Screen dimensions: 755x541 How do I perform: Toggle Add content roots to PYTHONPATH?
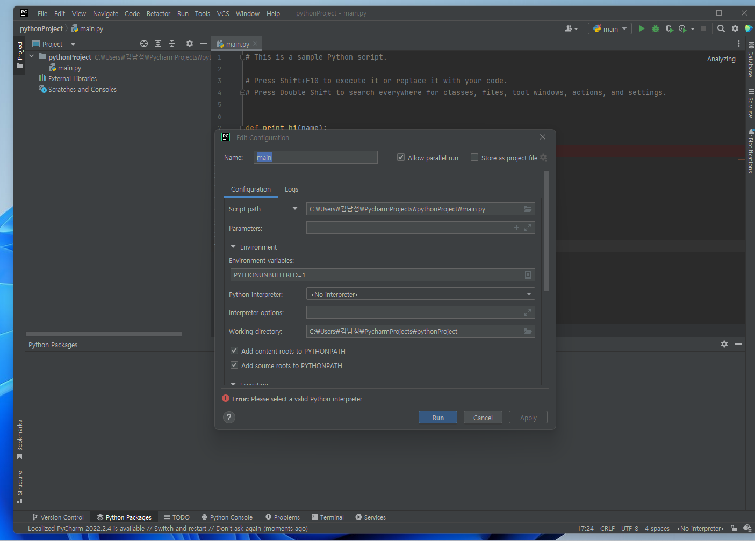click(234, 350)
